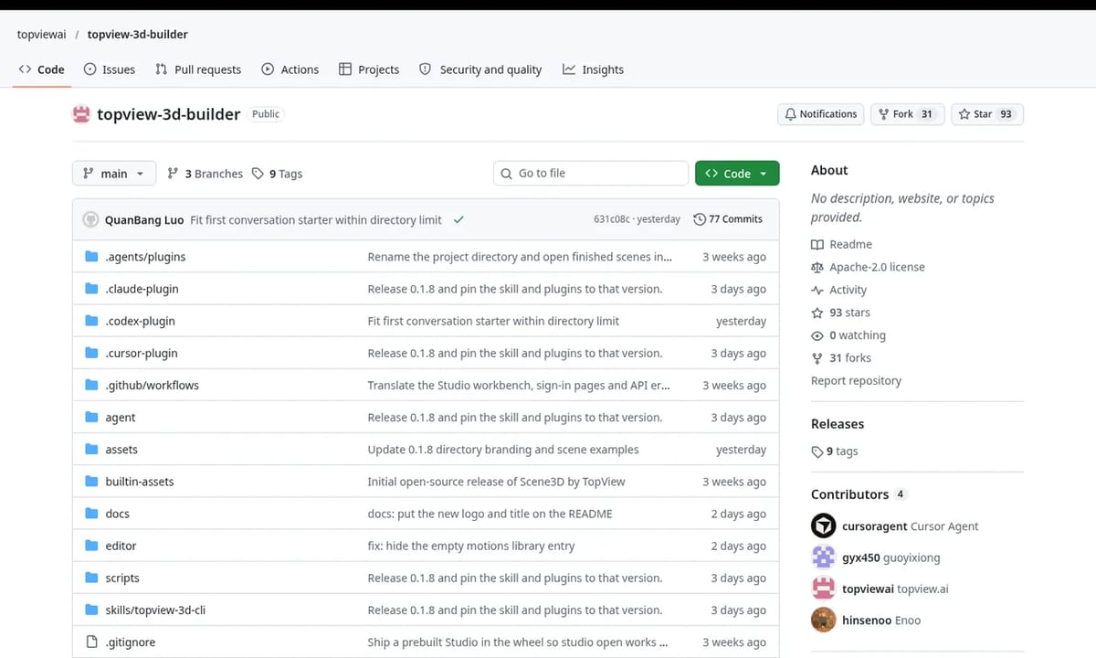The width and height of the screenshot is (1096, 658).
Task: Click the eye icon beside 0 watching
Action: click(817, 335)
